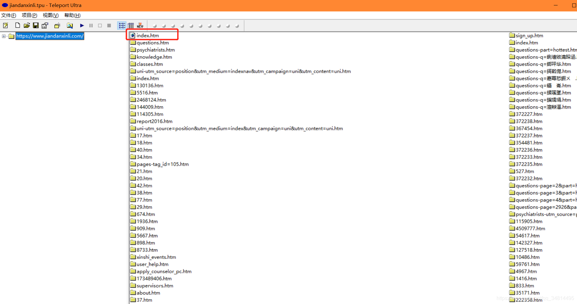Select psychiatrists-utm_source entry
This screenshot has height=304, width=577.
coord(546,214)
